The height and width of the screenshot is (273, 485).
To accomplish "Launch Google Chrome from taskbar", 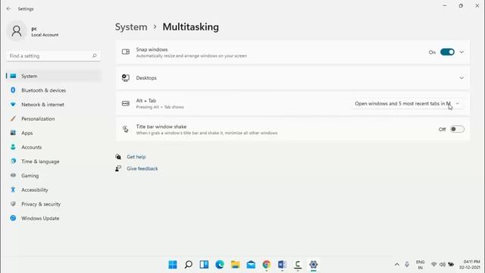I will tap(267, 265).
